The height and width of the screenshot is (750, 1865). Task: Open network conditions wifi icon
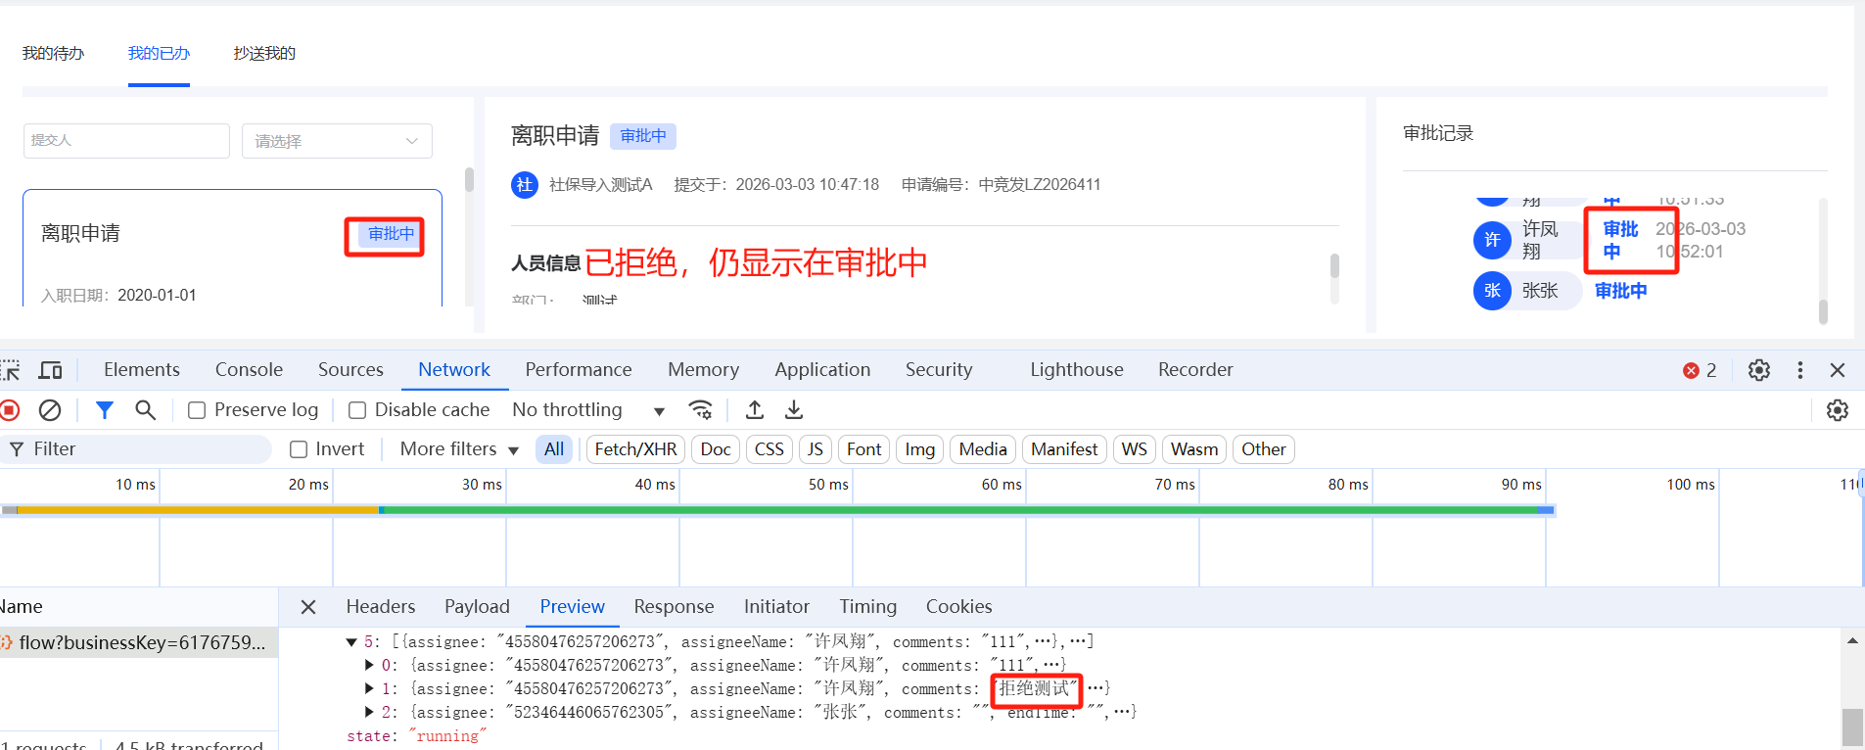click(x=701, y=410)
